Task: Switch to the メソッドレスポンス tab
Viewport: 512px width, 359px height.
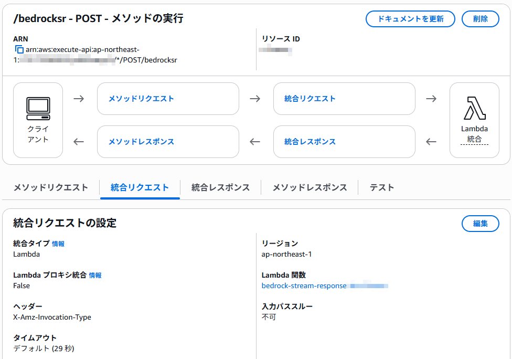Action: (x=310, y=187)
